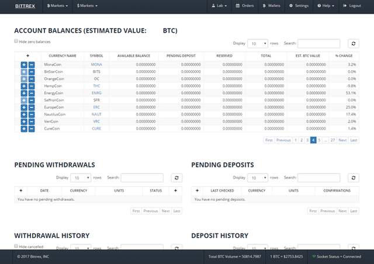
Task: Open the Lab dropdown menu
Action: 219,6
